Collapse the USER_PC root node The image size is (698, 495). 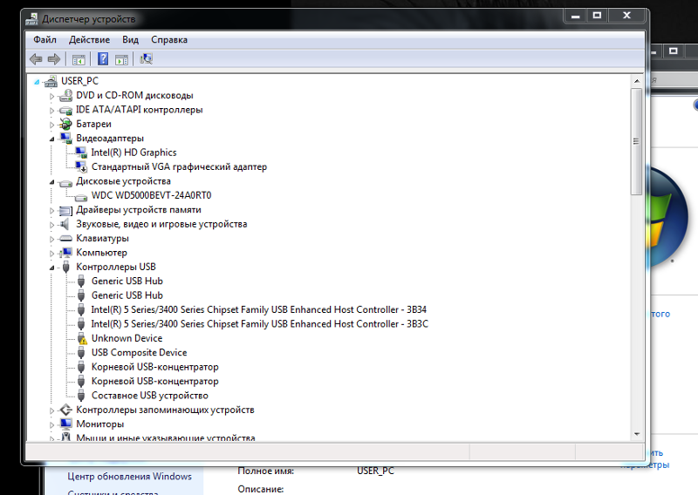(x=37, y=82)
